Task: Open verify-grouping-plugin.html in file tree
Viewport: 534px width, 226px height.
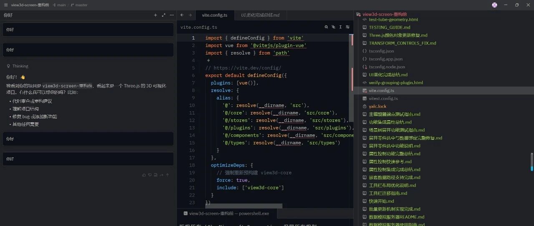Action: click(396, 83)
